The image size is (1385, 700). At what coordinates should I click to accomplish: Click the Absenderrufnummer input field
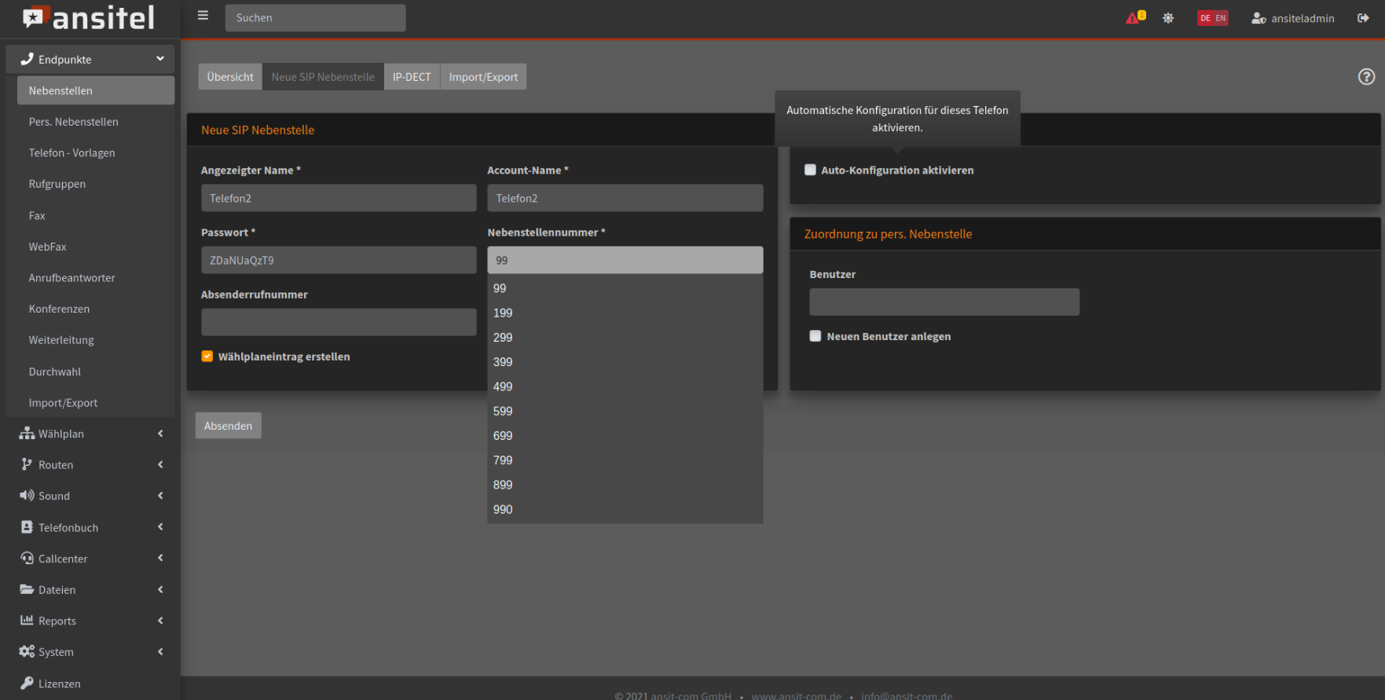point(339,322)
